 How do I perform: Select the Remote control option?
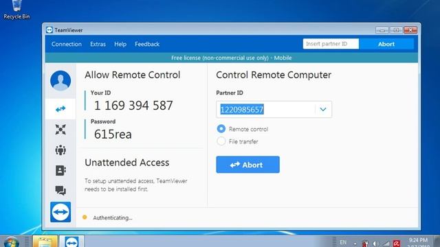(x=221, y=129)
